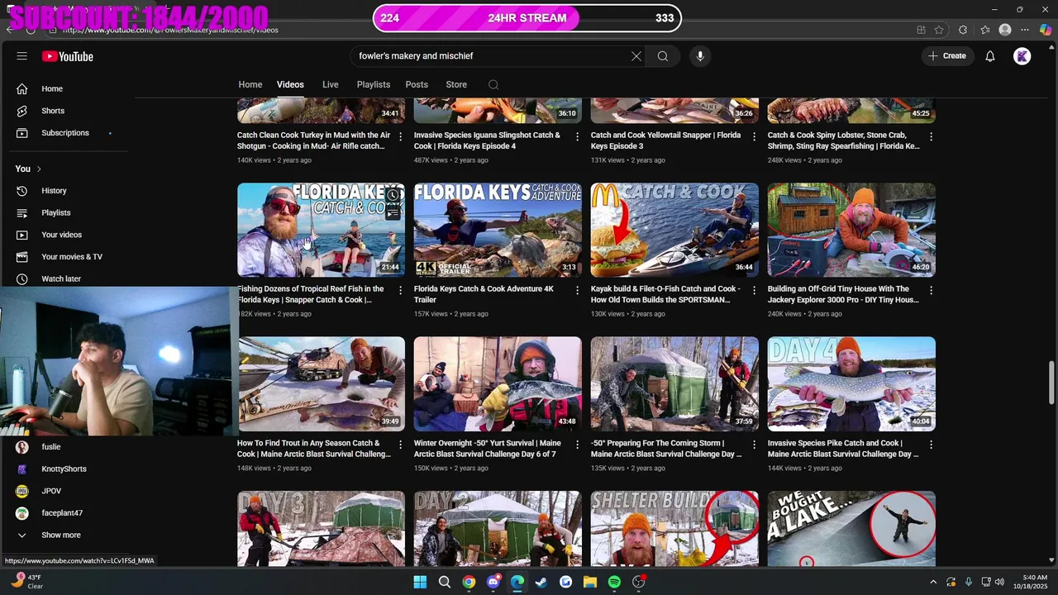Open options menu for Florida Keys 4K Trailer
The image size is (1058, 595).
(x=578, y=290)
